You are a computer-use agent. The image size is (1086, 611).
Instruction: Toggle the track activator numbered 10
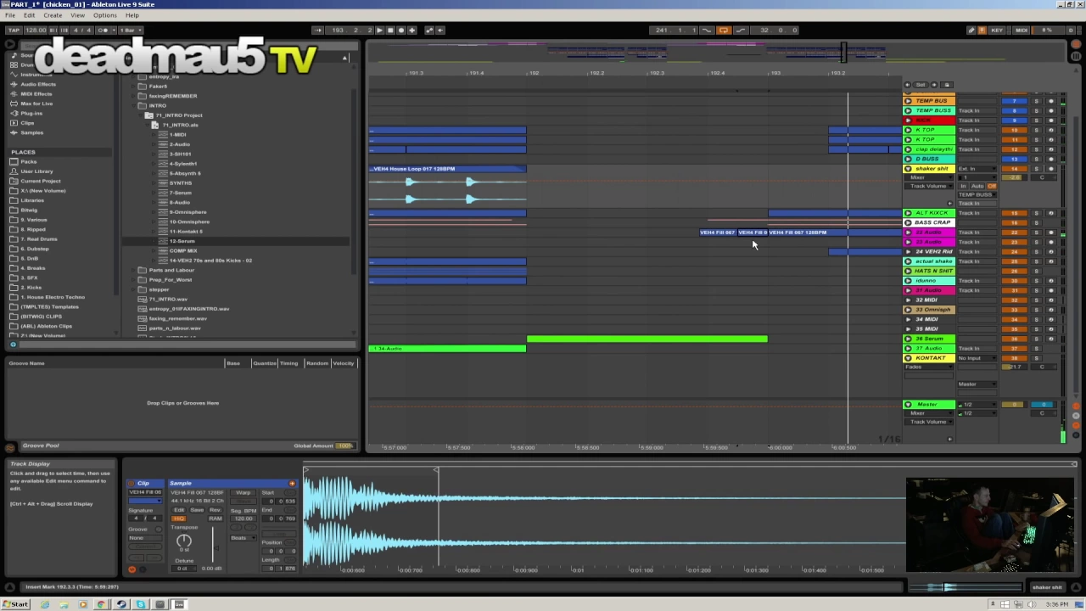pos(1014,130)
